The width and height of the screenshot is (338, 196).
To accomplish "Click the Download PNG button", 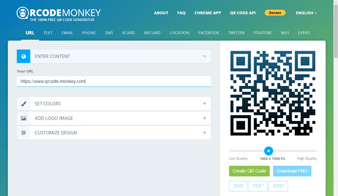I will click(292, 171).
